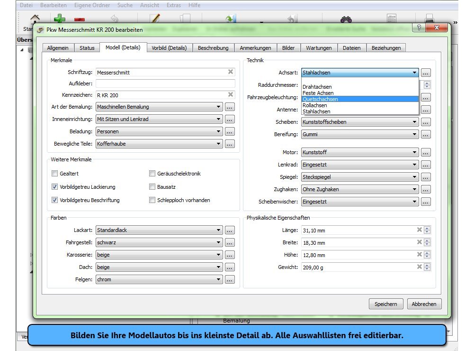Clear the Länge value with its X icon
The image size is (474, 351).
click(x=419, y=230)
